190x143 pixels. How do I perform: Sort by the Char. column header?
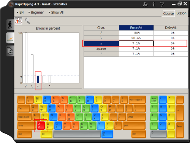101,28
